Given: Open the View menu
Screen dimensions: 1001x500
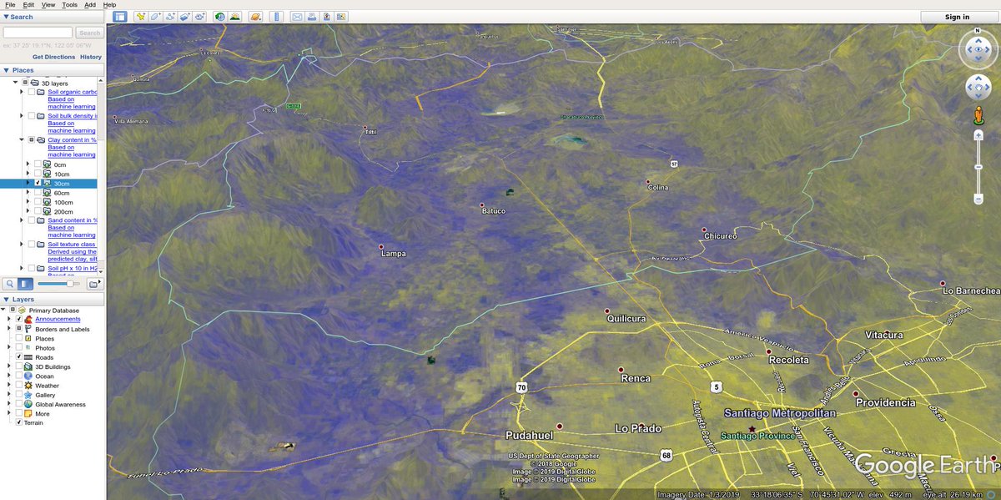Looking at the screenshot, I should [48, 3].
